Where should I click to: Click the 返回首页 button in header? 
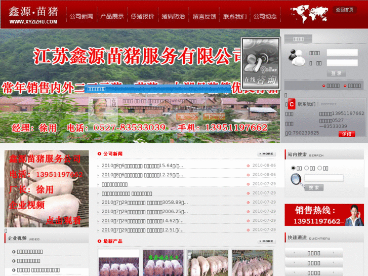coord(345,10)
